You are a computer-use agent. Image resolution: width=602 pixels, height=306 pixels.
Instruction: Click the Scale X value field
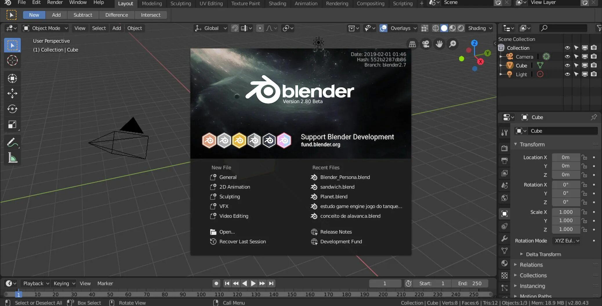coord(565,212)
